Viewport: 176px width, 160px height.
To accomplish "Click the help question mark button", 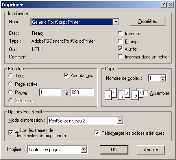I will [164, 5].
